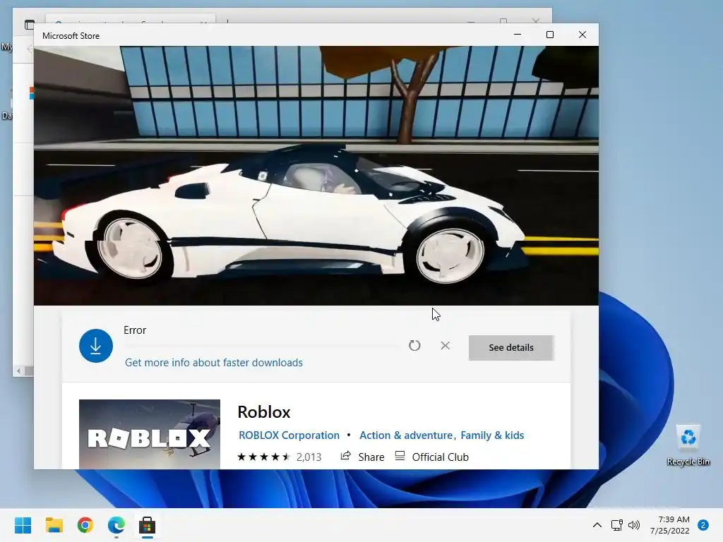Click the white car screenshot banner
Screen dimensions: 723x542
[316, 176]
